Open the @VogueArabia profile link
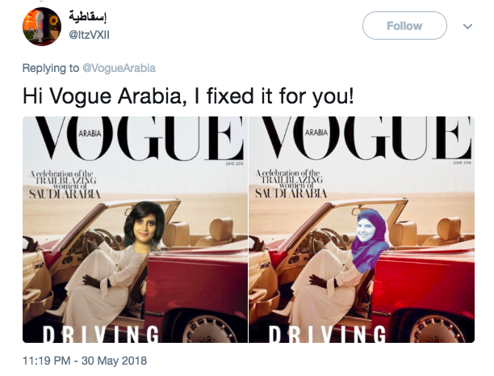The image size is (494, 376). 119,68
